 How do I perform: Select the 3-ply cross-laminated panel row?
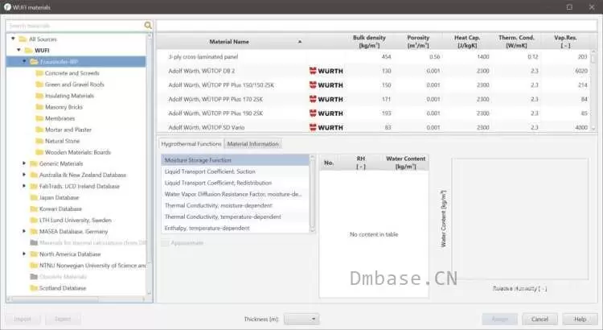tap(374, 56)
